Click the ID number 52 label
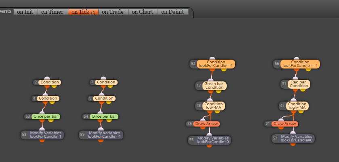The width and height of the screenshot is (339, 162). tap(193, 64)
